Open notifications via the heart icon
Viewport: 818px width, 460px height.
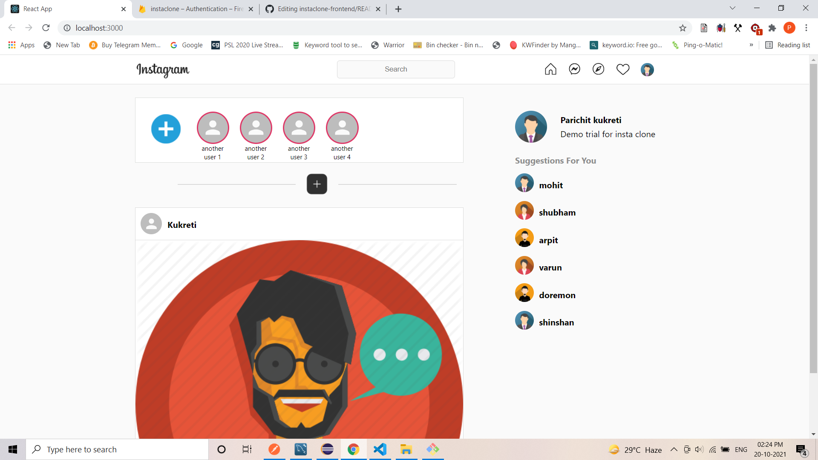(x=623, y=69)
